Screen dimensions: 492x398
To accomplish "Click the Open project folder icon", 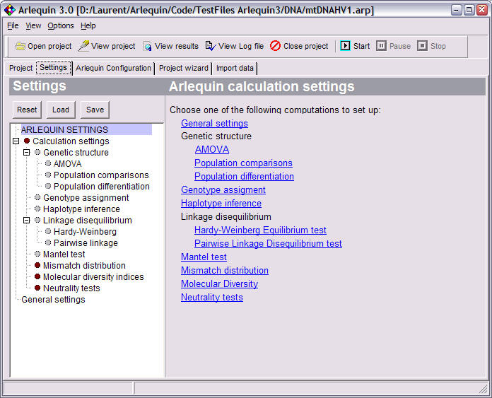I will [x=20, y=46].
